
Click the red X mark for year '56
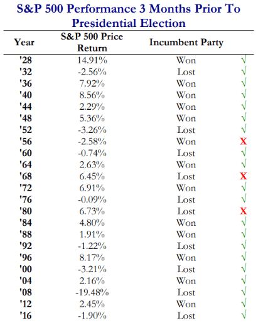pos(244,142)
